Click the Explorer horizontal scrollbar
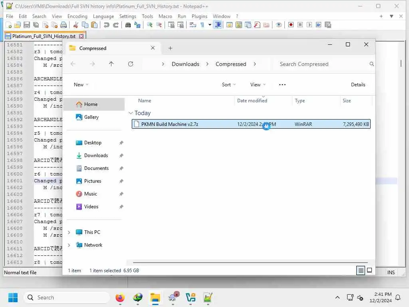Viewport: 409px width, 307px height. click(250, 263)
